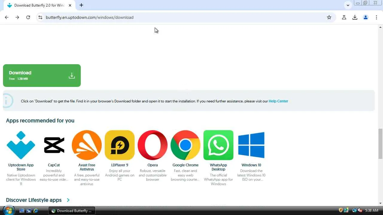Screen dimensions: 383x215
Task: Click the muted volume tray icon
Action: tap(360, 211)
